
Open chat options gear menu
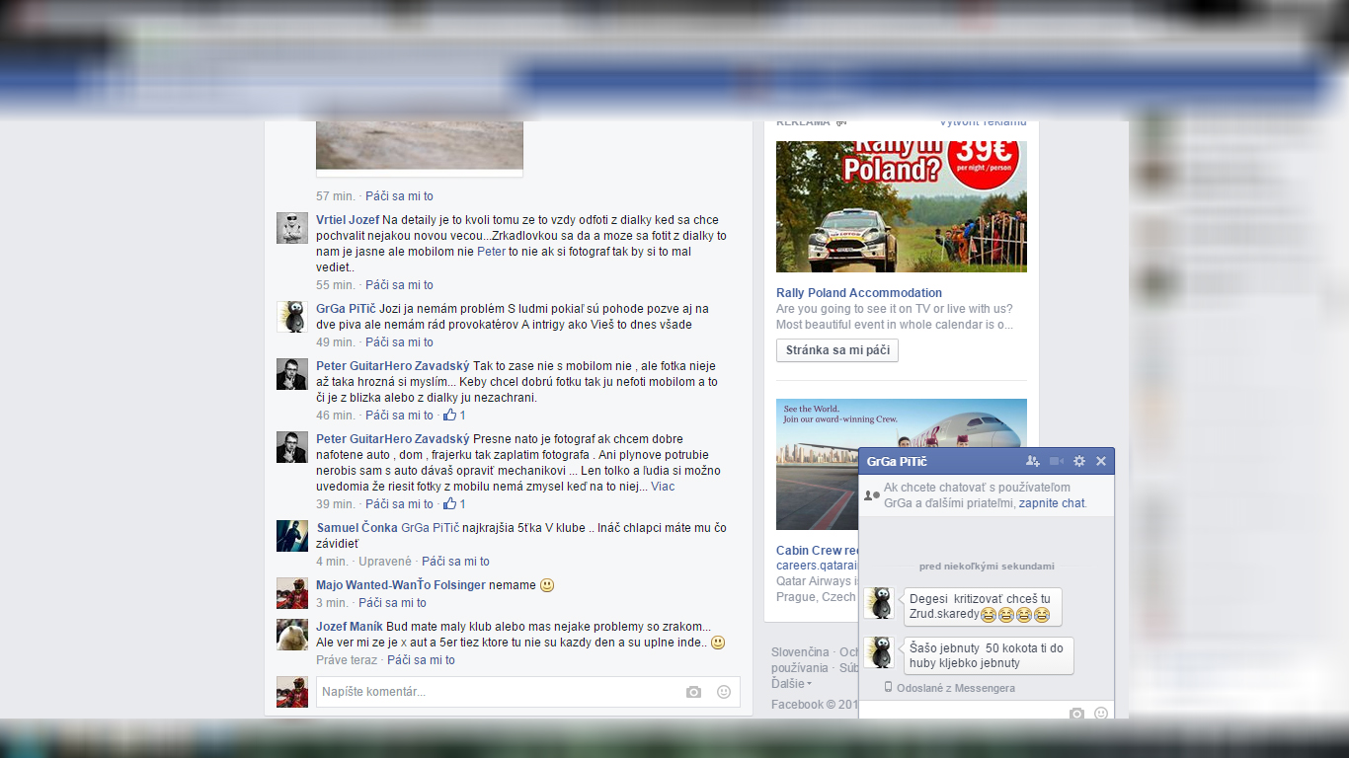[x=1079, y=461]
